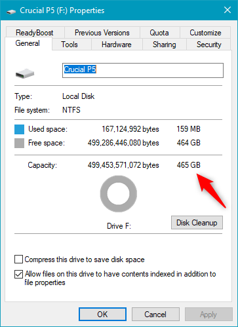Click the '159 MB' used space value

click(x=188, y=129)
